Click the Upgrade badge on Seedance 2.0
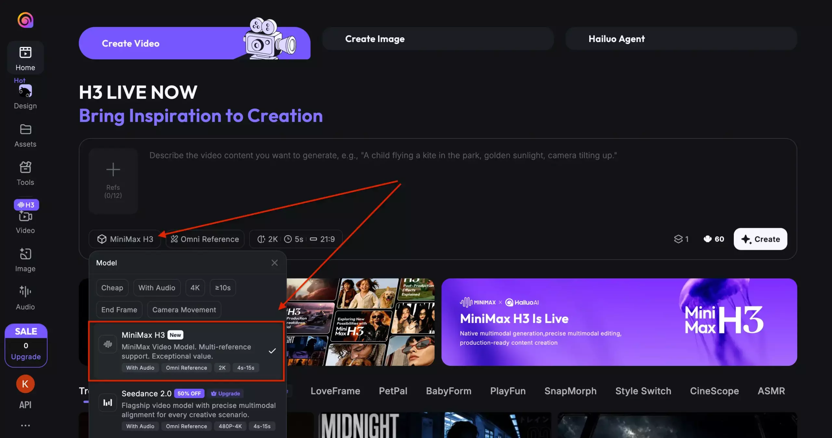The width and height of the screenshot is (832, 438). pos(226,393)
